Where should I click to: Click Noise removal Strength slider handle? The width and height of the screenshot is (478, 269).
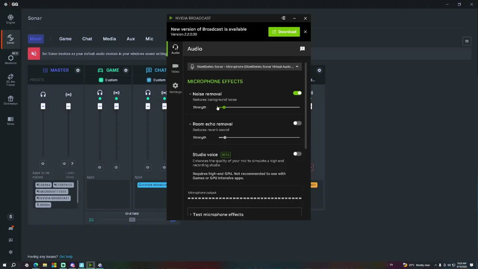pos(224,107)
